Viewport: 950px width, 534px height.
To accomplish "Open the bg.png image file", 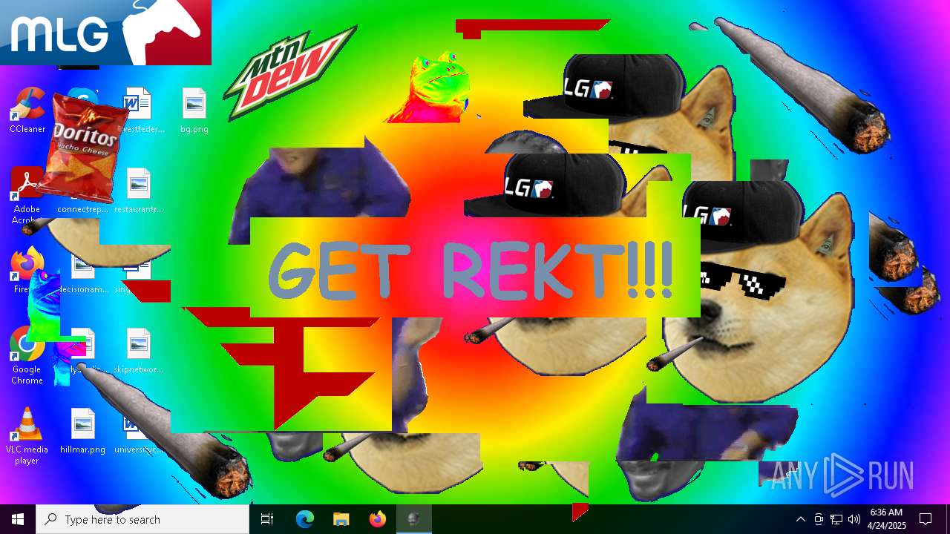I will [x=194, y=110].
